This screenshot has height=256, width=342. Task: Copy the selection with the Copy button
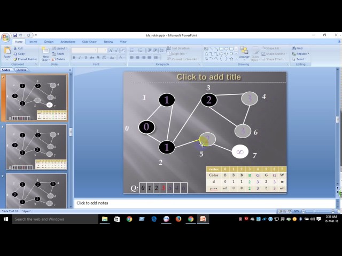[19, 54]
